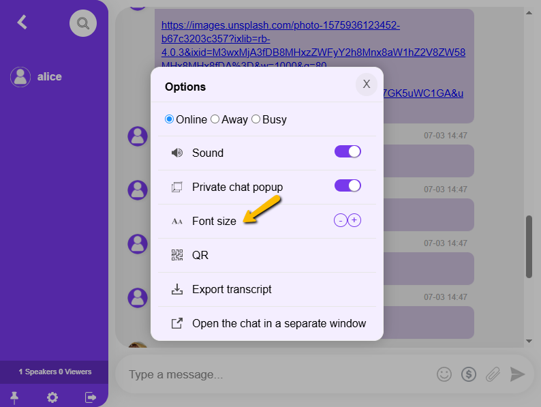Select Export transcript
This screenshot has height=407, width=541.
pos(232,289)
